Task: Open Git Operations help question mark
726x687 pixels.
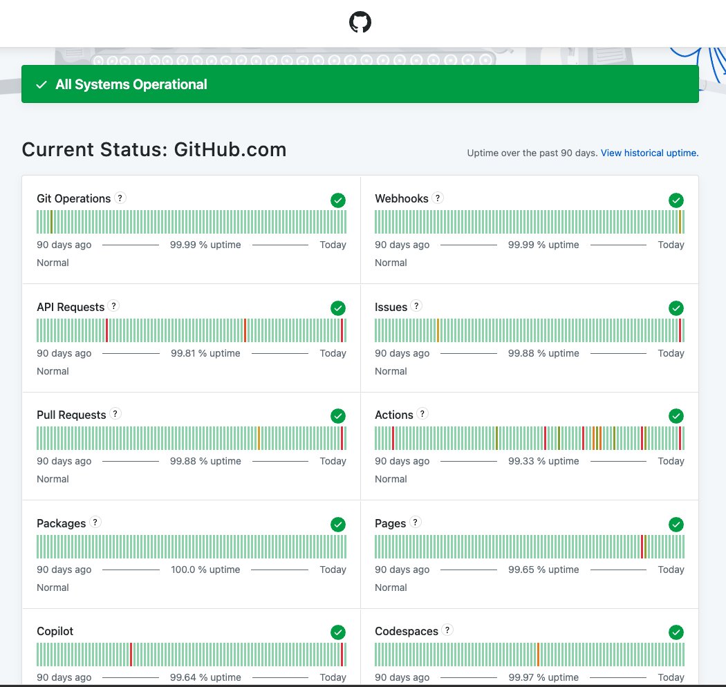Action: (x=120, y=198)
